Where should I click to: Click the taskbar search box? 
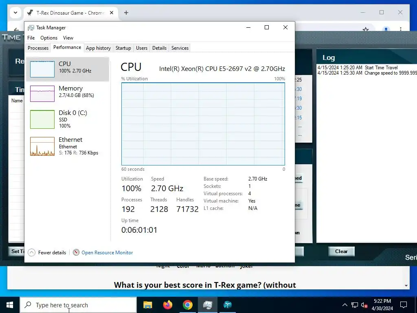coord(78,305)
